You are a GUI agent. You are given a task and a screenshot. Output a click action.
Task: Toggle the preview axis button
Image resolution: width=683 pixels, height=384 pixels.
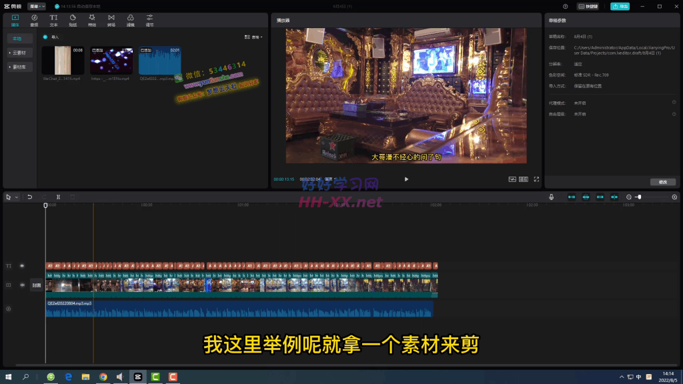click(x=614, y=197)
